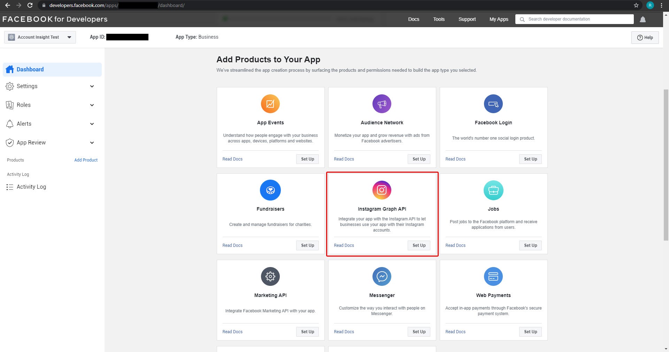Open Read Docs for Jobs

[x=455, y=245]
